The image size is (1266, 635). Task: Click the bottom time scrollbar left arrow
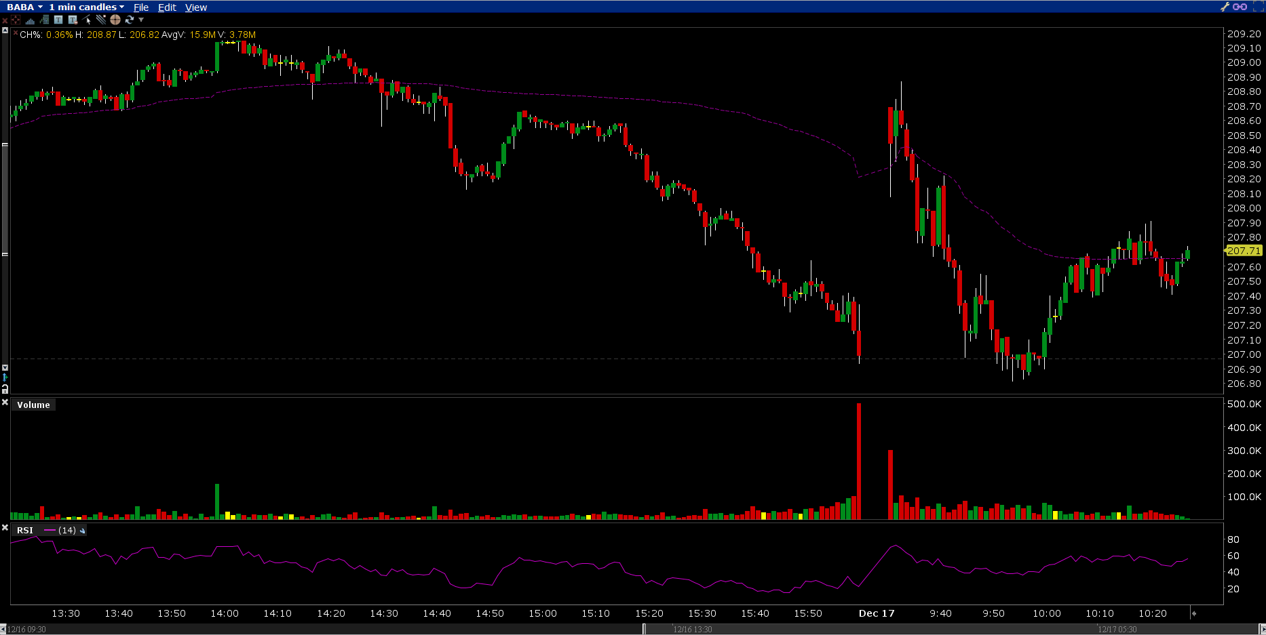tap(3, 629)
